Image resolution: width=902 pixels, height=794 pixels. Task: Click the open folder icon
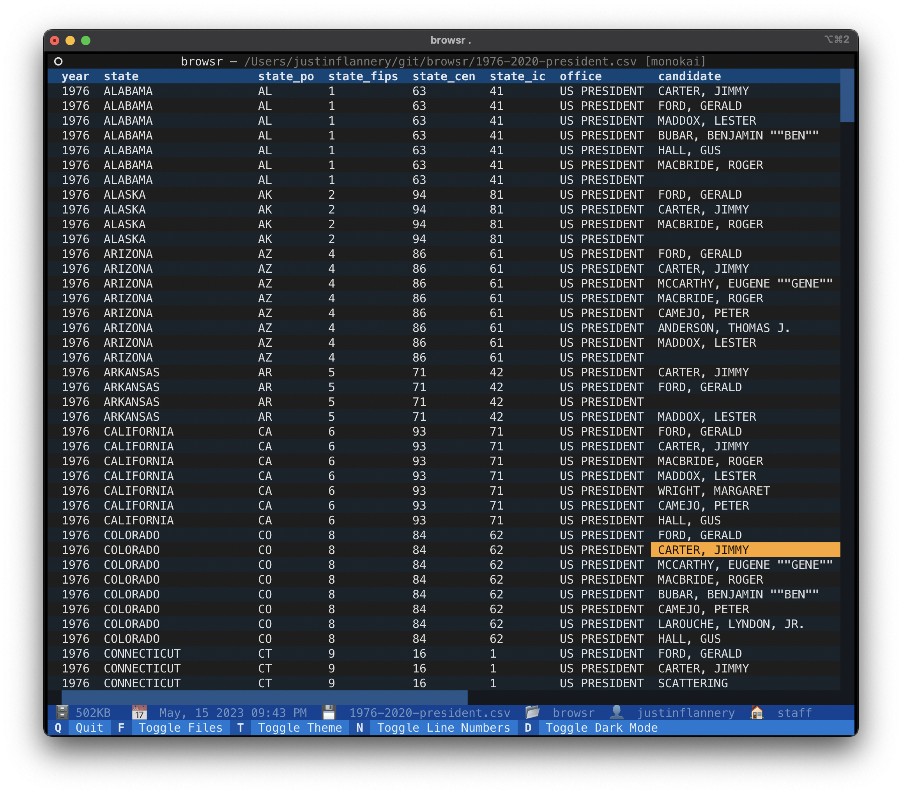[x=532, y=713]
